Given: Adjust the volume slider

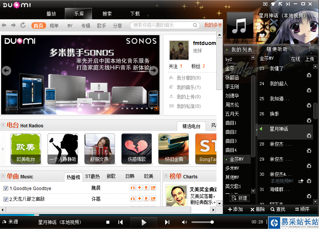Looking at the screenshot, I should [x=202, y=222].
